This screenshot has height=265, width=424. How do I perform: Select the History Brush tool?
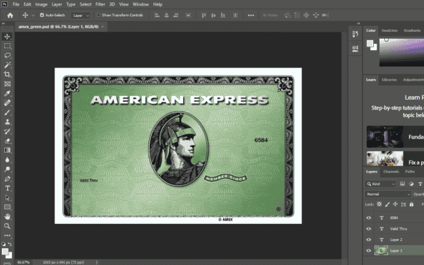coord(7,131)
